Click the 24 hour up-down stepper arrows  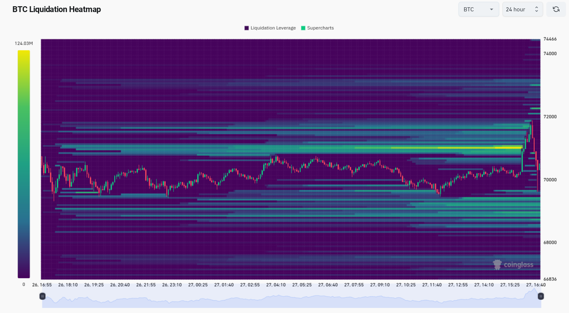[536, 10]
